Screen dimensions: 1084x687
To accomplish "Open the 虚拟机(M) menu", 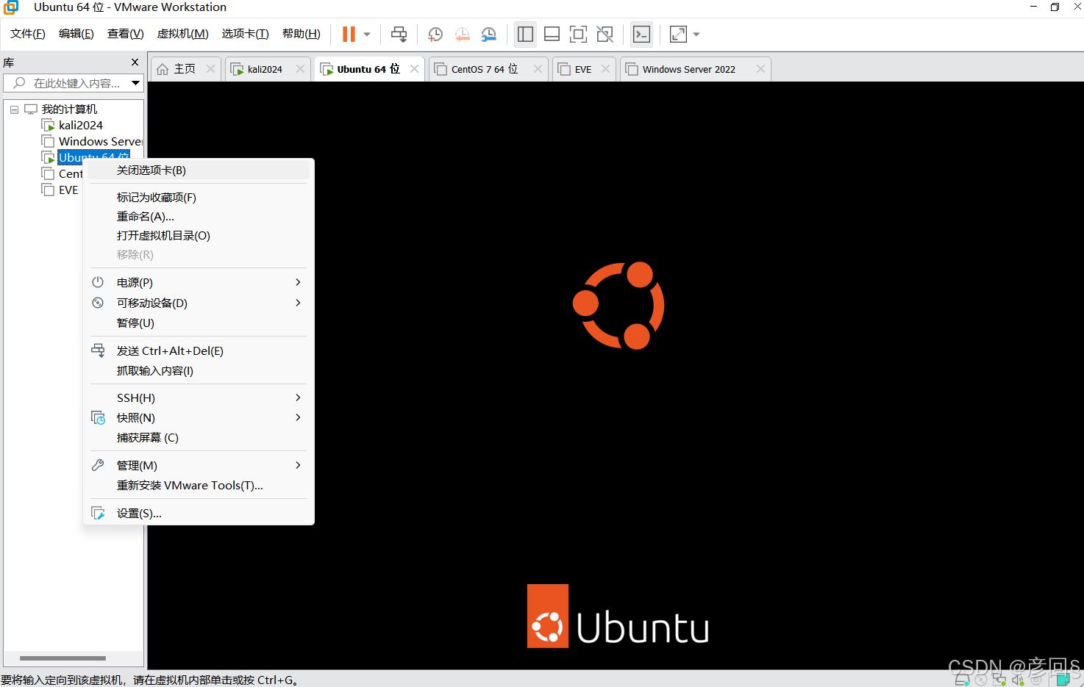I will click(x=183, y=34).
